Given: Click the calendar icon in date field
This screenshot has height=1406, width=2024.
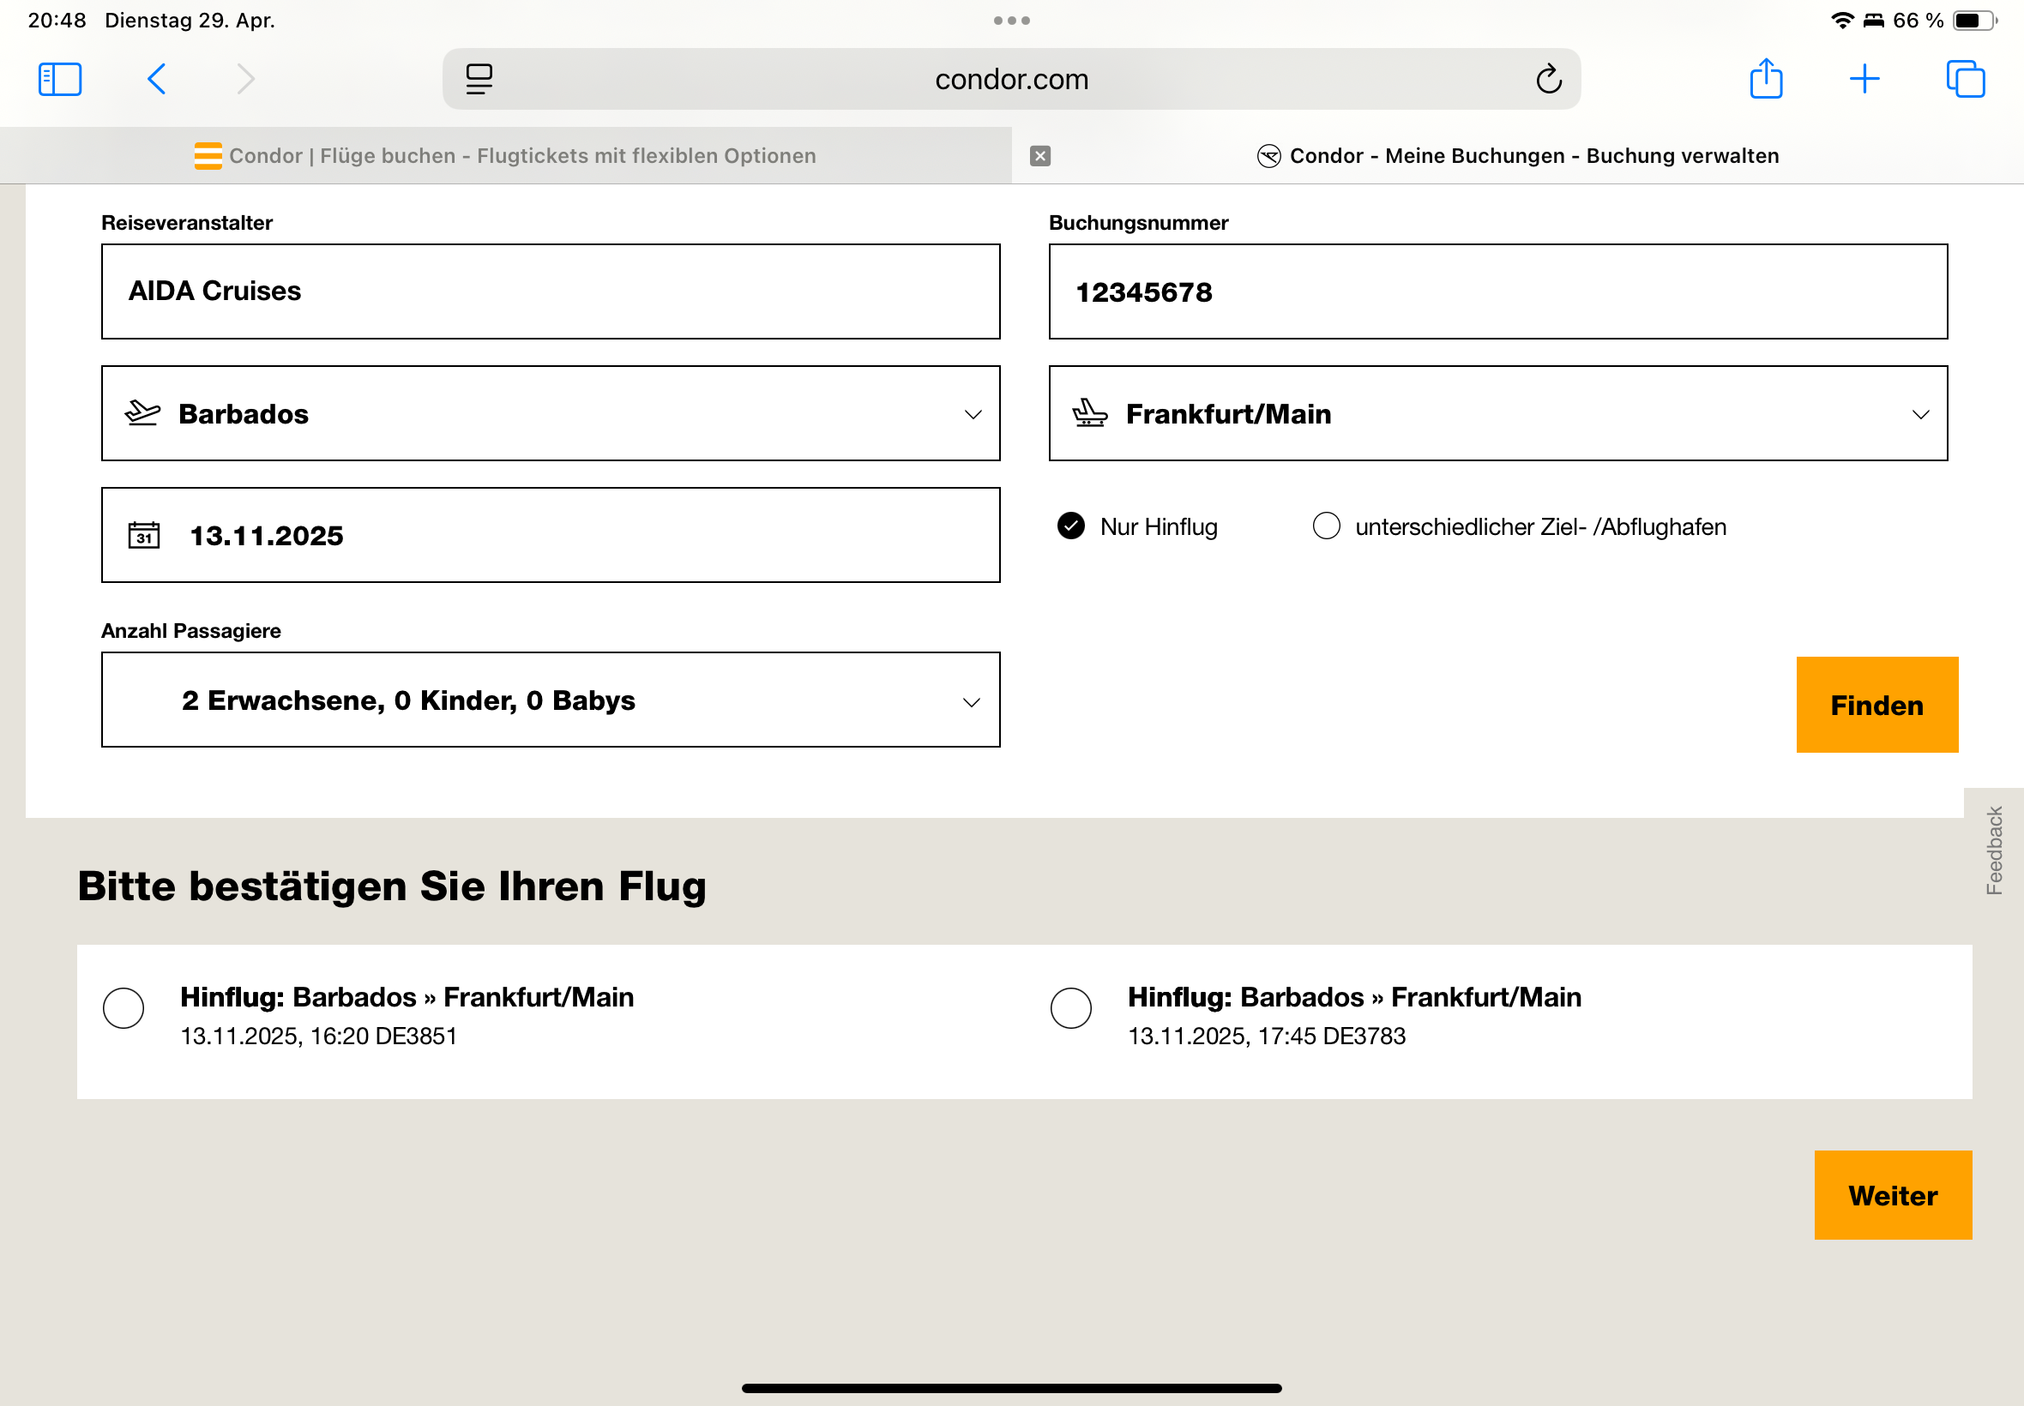Looking at the screenshot, I should tap(144, 535).
